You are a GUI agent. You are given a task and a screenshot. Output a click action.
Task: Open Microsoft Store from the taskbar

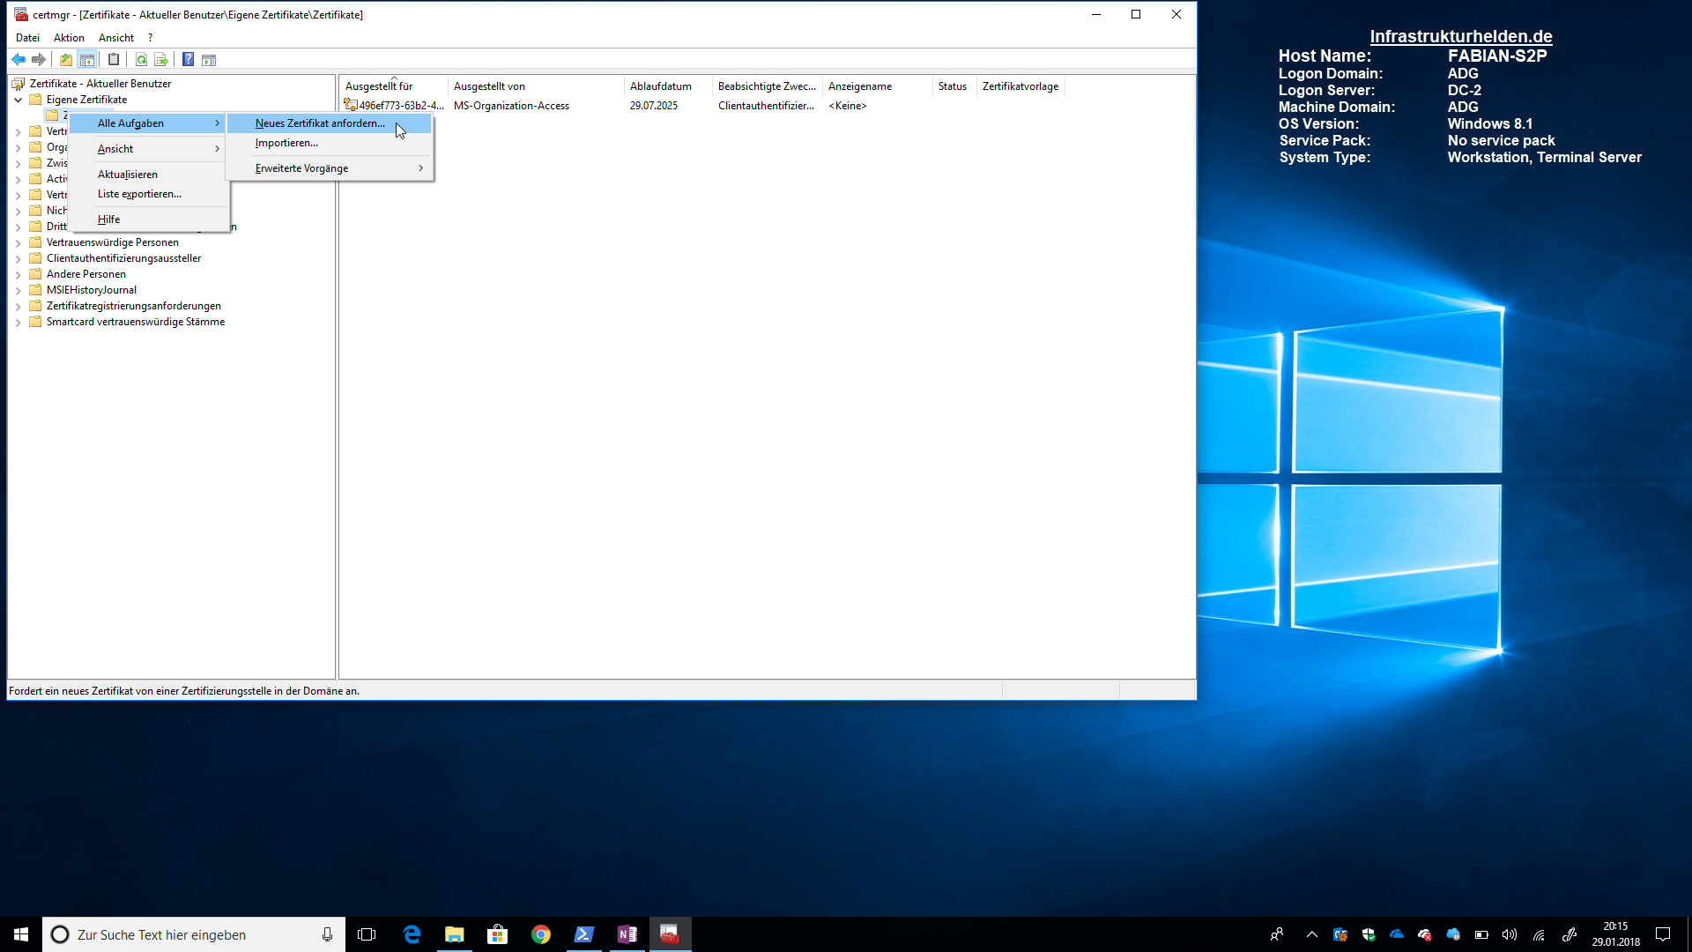[498, 934]
